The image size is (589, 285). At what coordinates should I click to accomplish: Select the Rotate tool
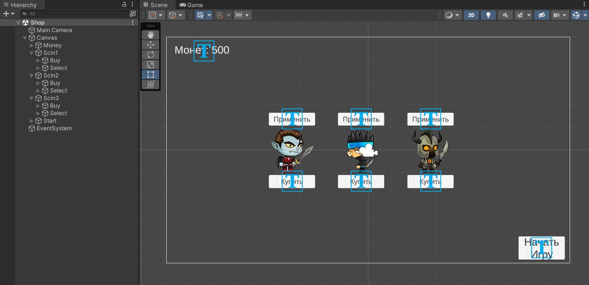pyautogui.click(x=151, y=55)
